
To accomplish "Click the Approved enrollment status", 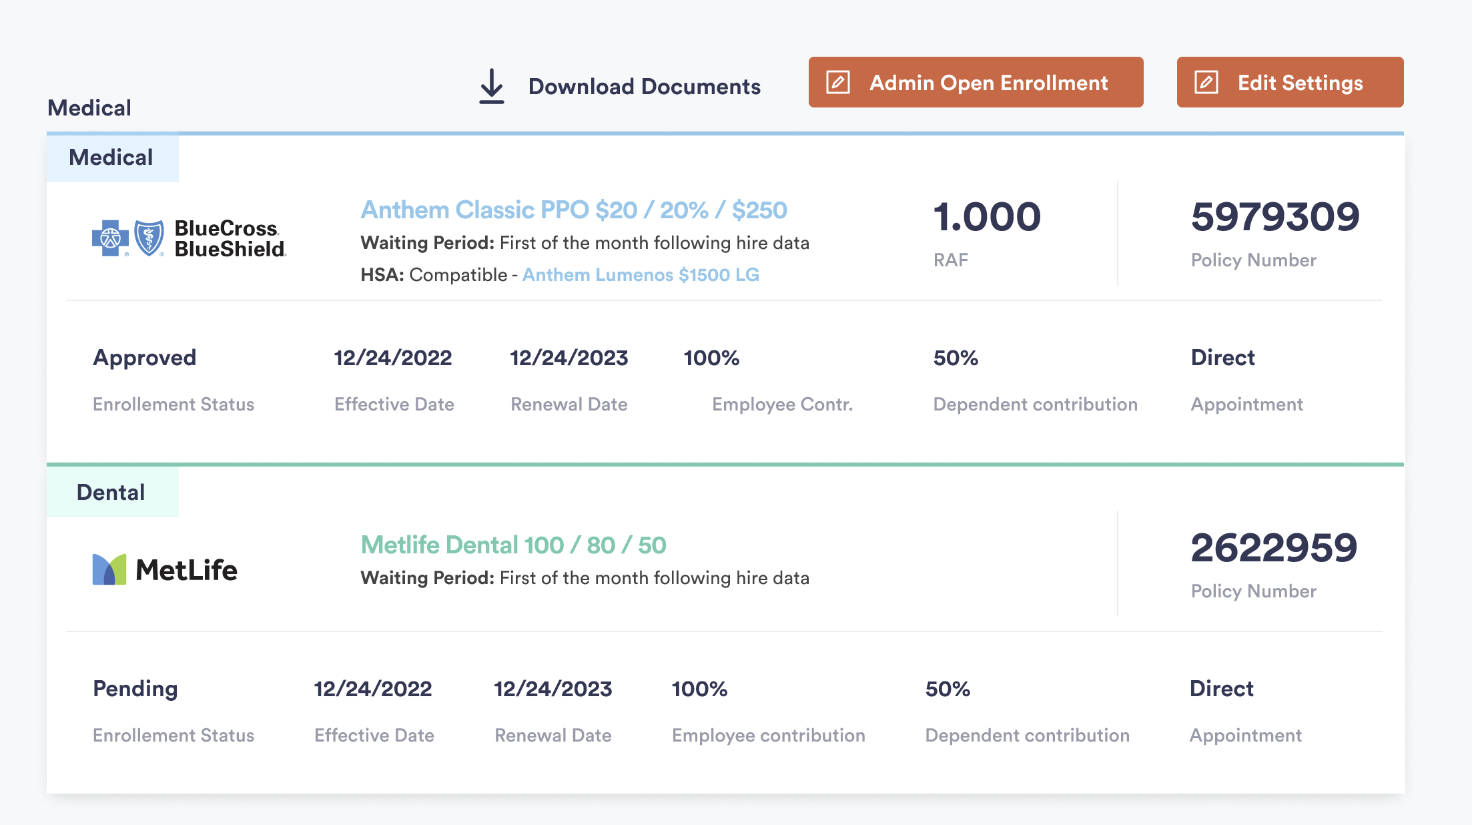I will pos(145,358).
